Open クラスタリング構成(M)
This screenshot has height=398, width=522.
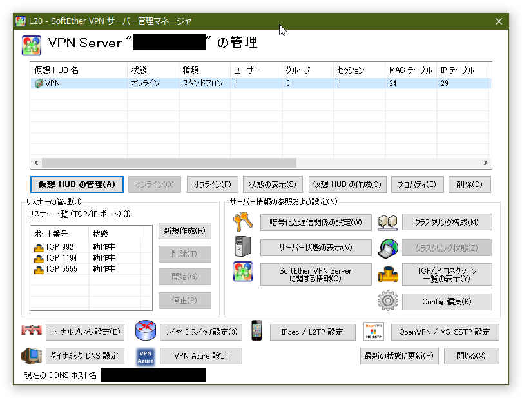[x=447, y=223]
